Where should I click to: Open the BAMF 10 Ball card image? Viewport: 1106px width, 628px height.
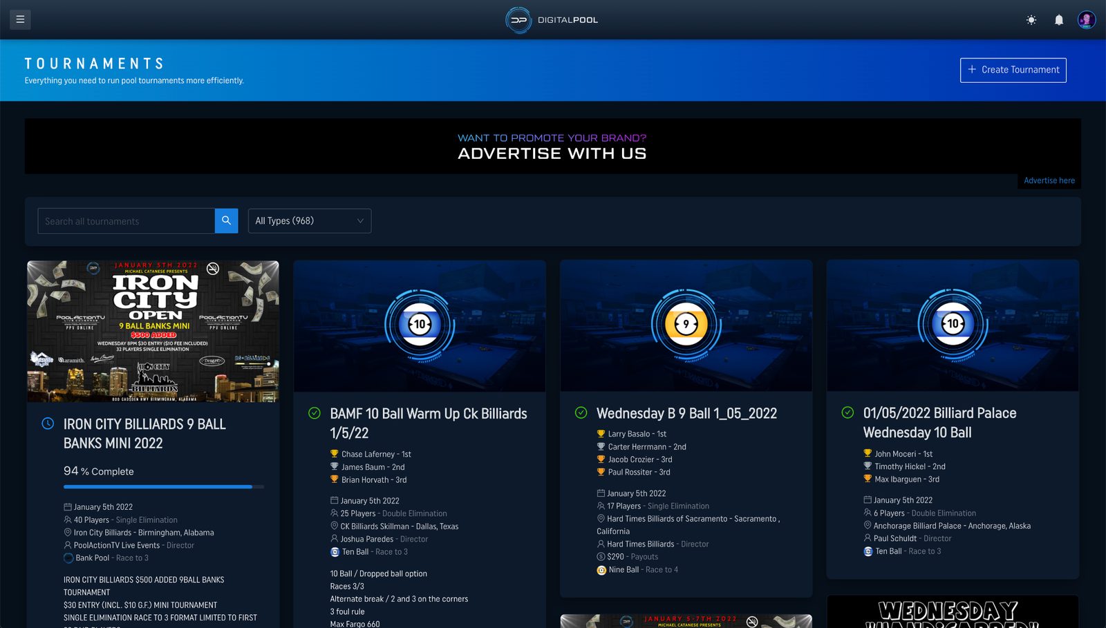click(x=420, y=325)
